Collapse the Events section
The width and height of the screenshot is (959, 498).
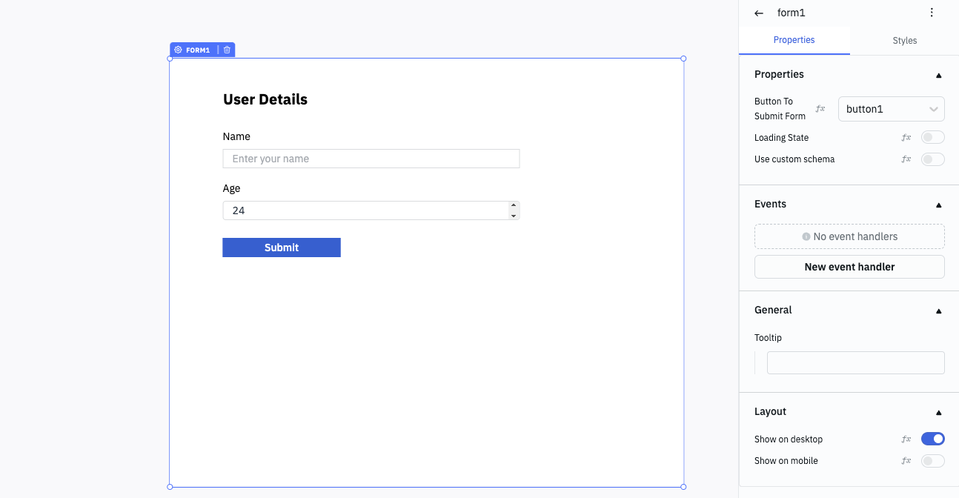938,205
